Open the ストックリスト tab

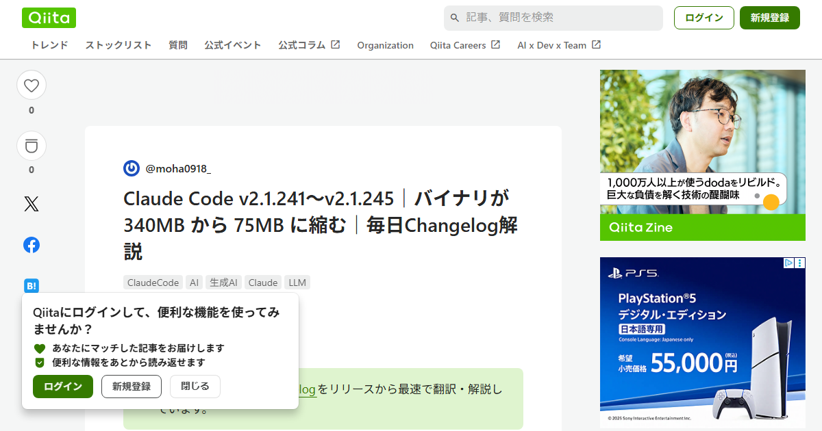coord(119,45)
